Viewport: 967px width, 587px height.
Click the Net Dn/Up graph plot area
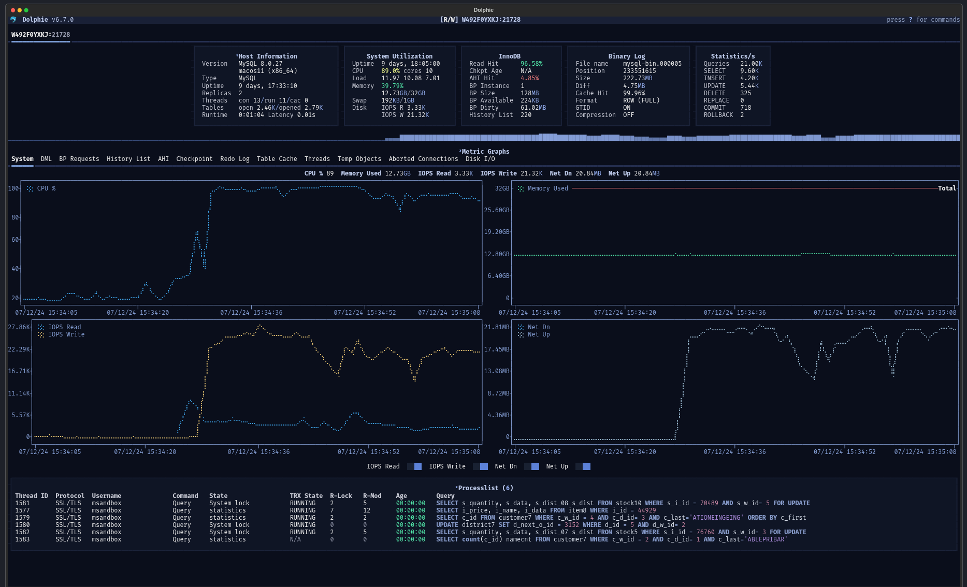pos(735,382)
